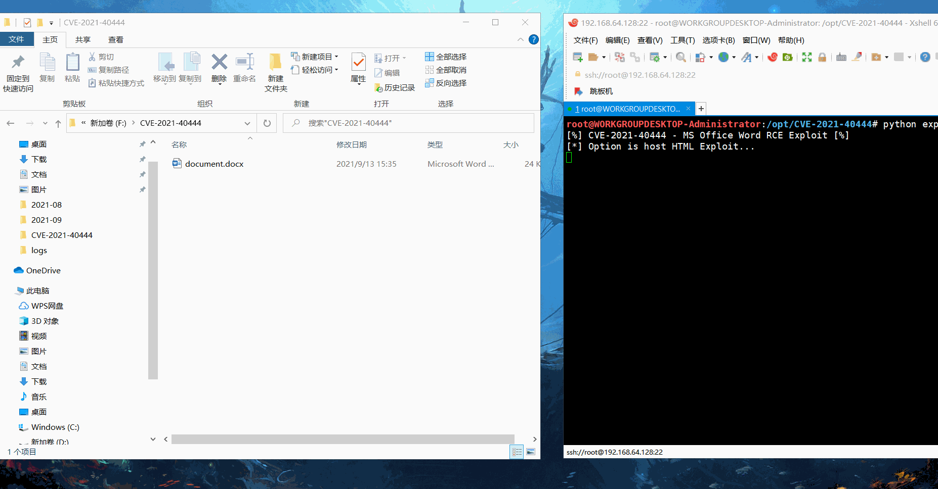Click the new-tab plus button in Xshell
The width and height of the screenshot is (938, 489).
click(x=701, y=109)
